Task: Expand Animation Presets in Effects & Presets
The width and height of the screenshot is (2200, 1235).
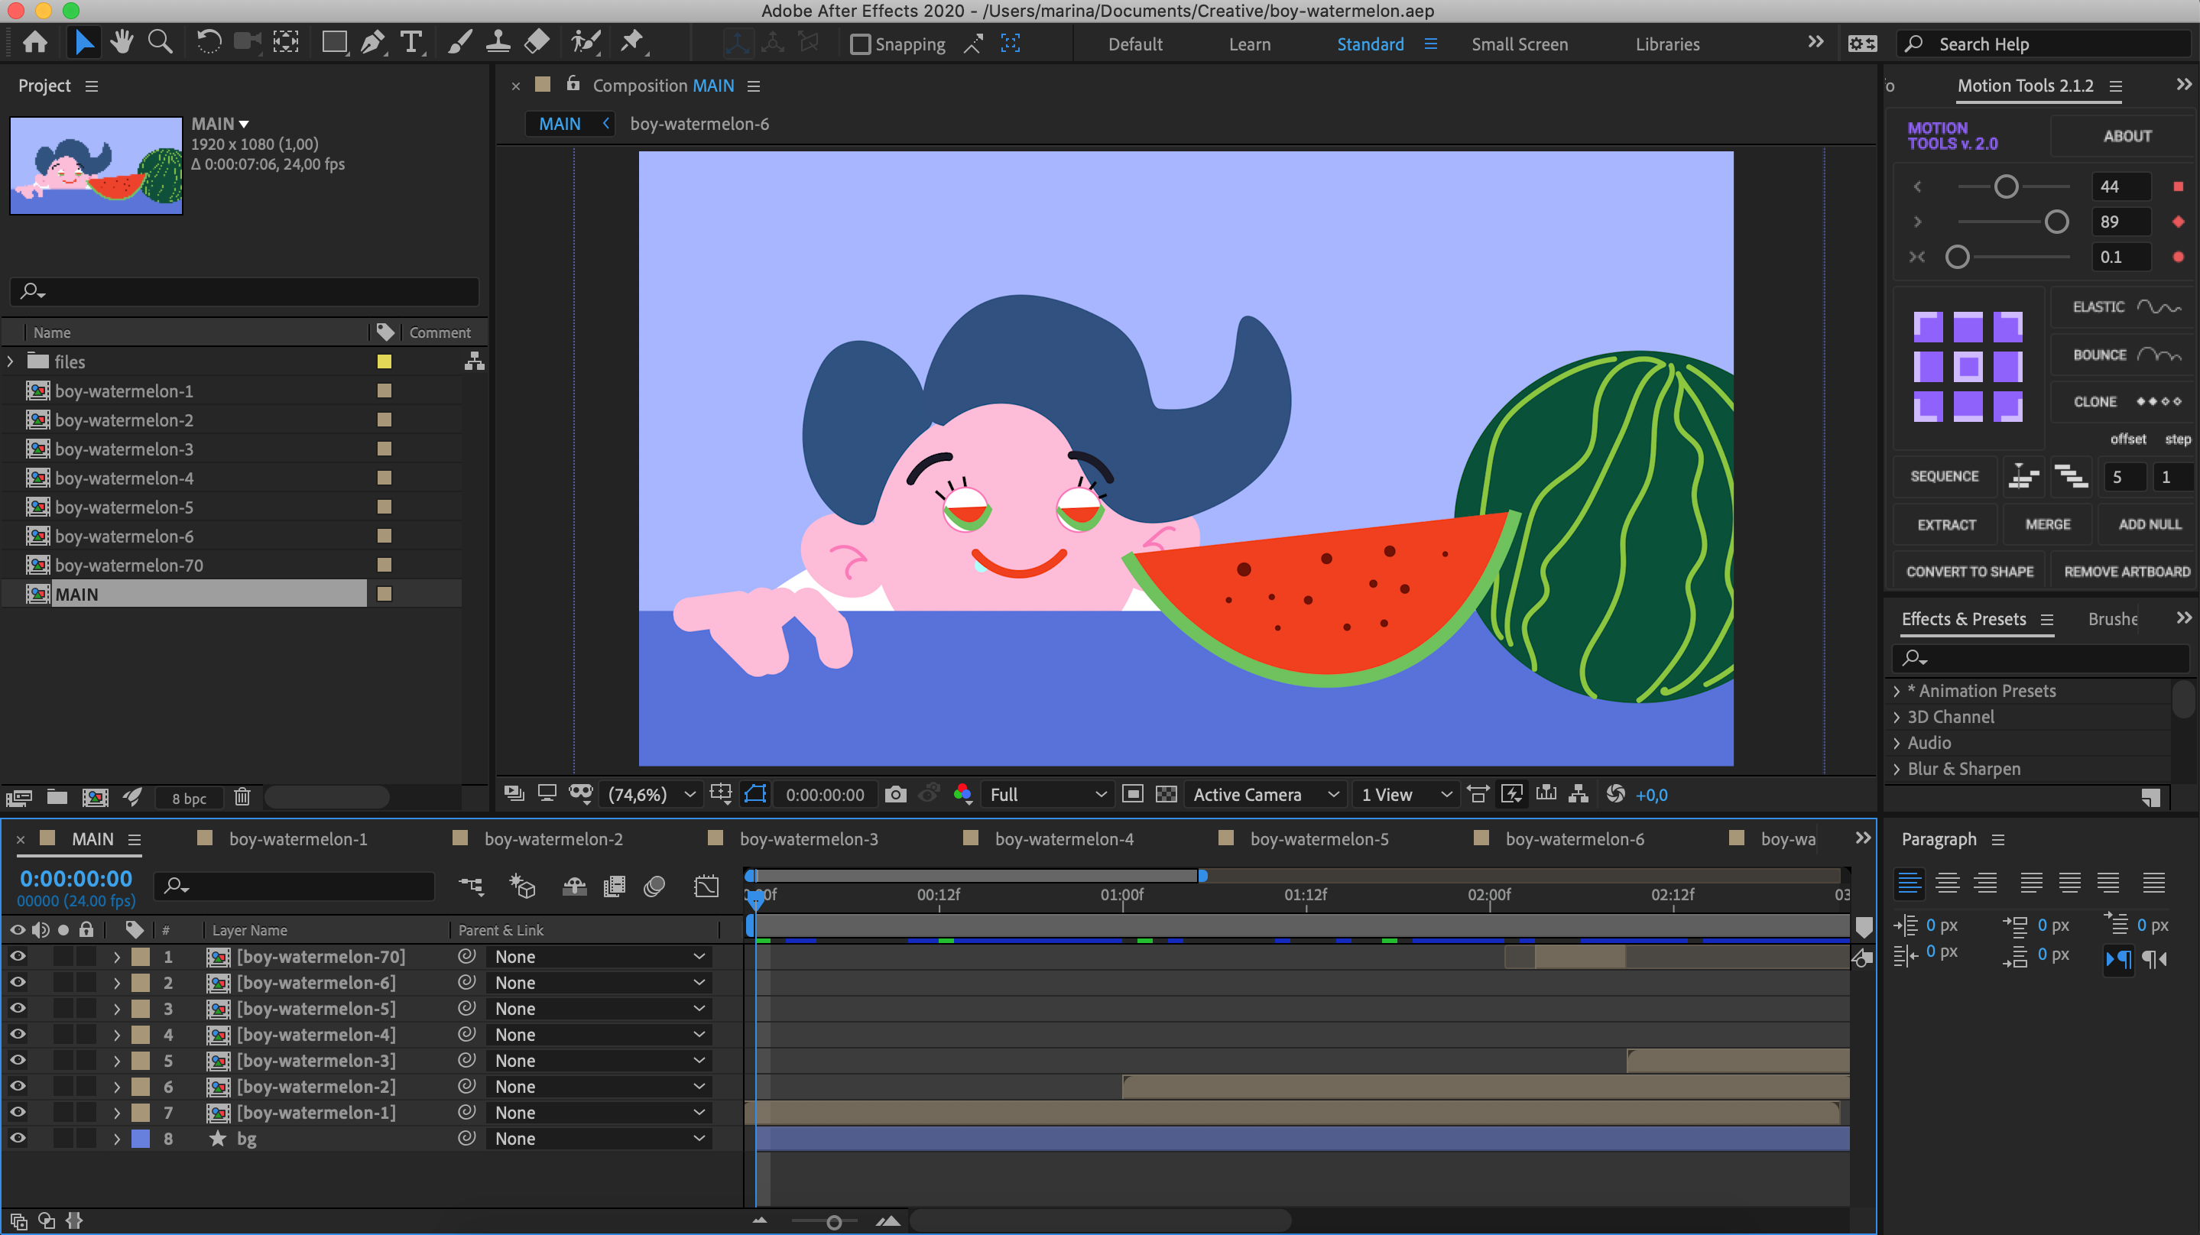Action: 1896,691
